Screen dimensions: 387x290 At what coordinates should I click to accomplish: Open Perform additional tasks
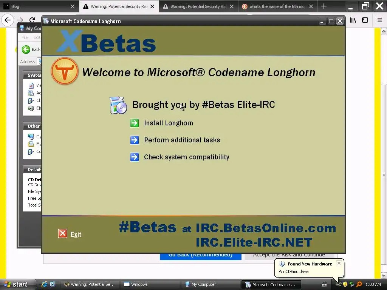click(182, 140)
